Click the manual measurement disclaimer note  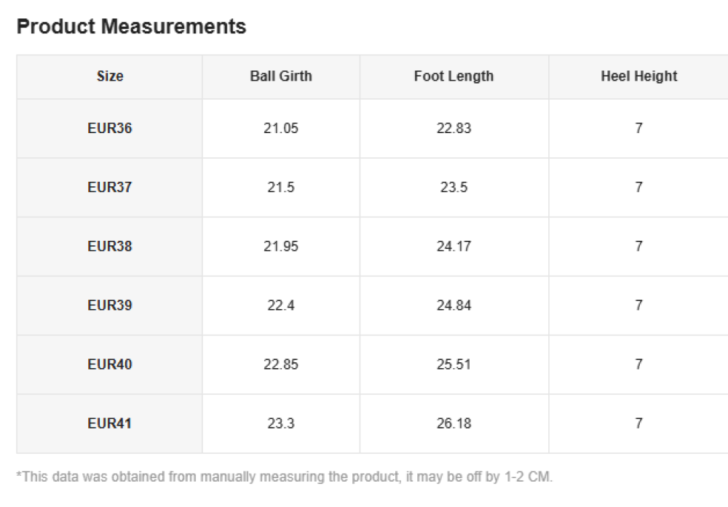(285, 478)
